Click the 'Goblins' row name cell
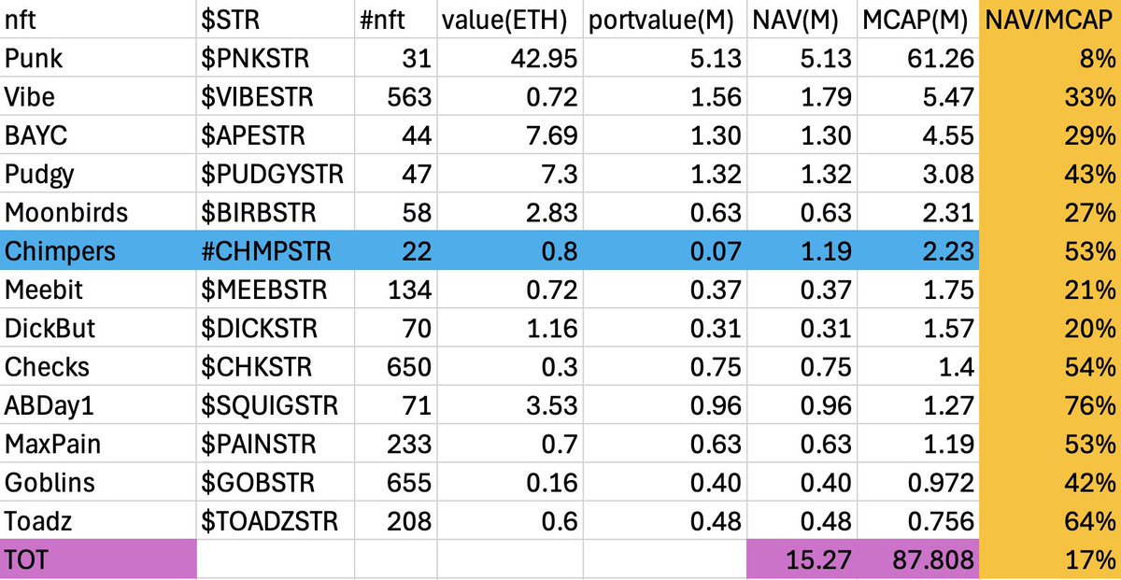This screenshot has height=580, width=1121. click(98, 481)
